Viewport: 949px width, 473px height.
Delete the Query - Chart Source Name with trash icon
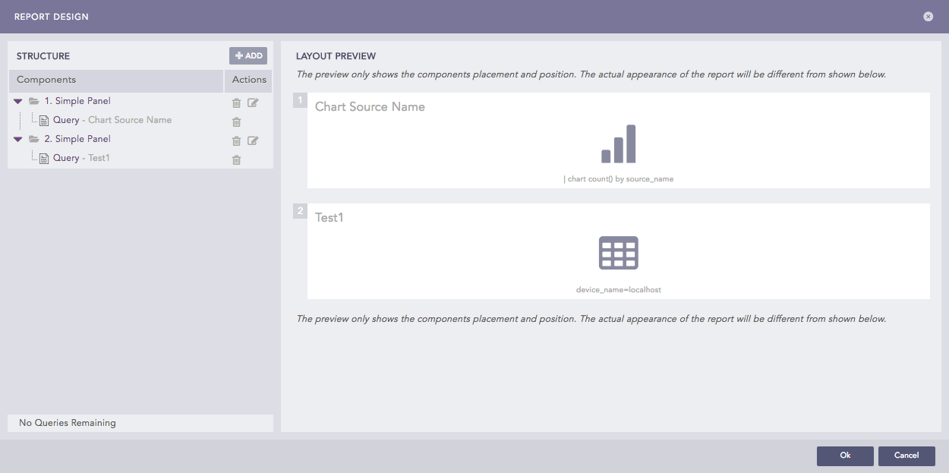coord(236,121)
